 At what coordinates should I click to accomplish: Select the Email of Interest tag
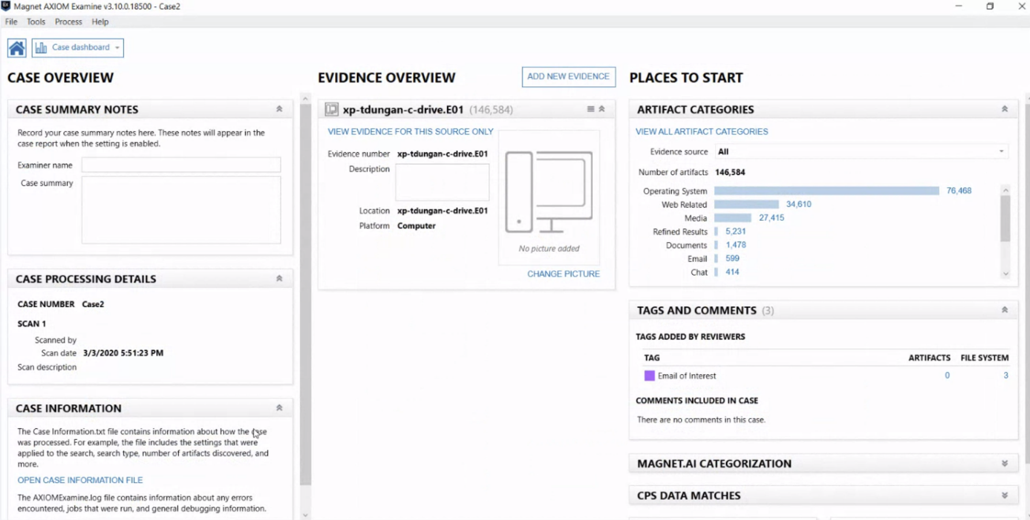pos(687,376)
